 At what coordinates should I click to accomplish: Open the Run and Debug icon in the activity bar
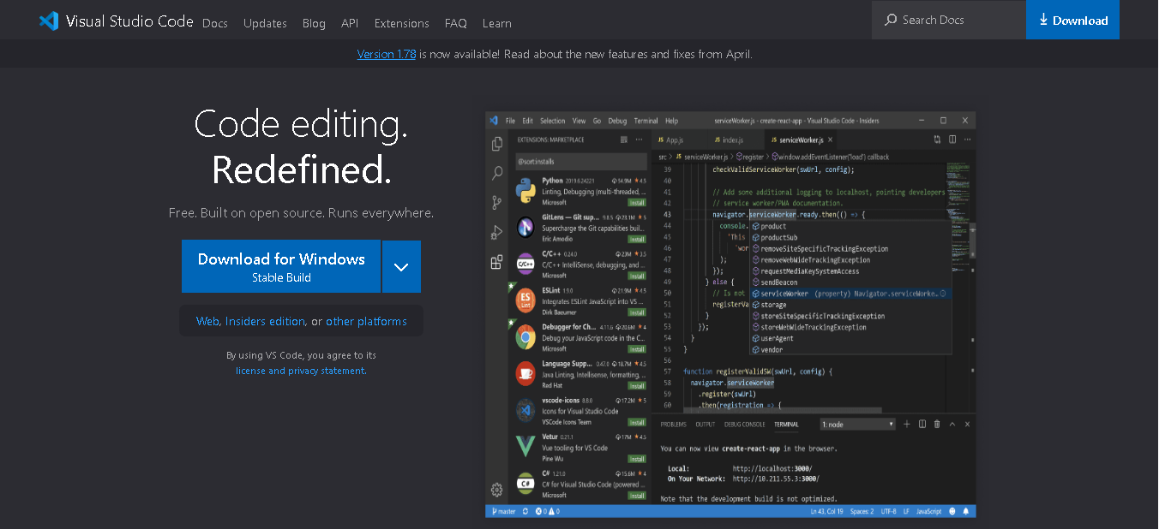point(497,232)
